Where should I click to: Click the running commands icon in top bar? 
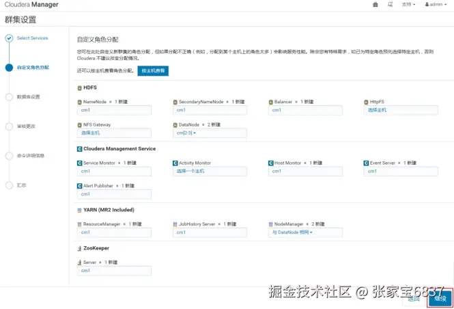click(391, 4)
